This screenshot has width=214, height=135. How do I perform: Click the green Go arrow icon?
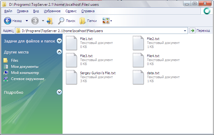193,31
